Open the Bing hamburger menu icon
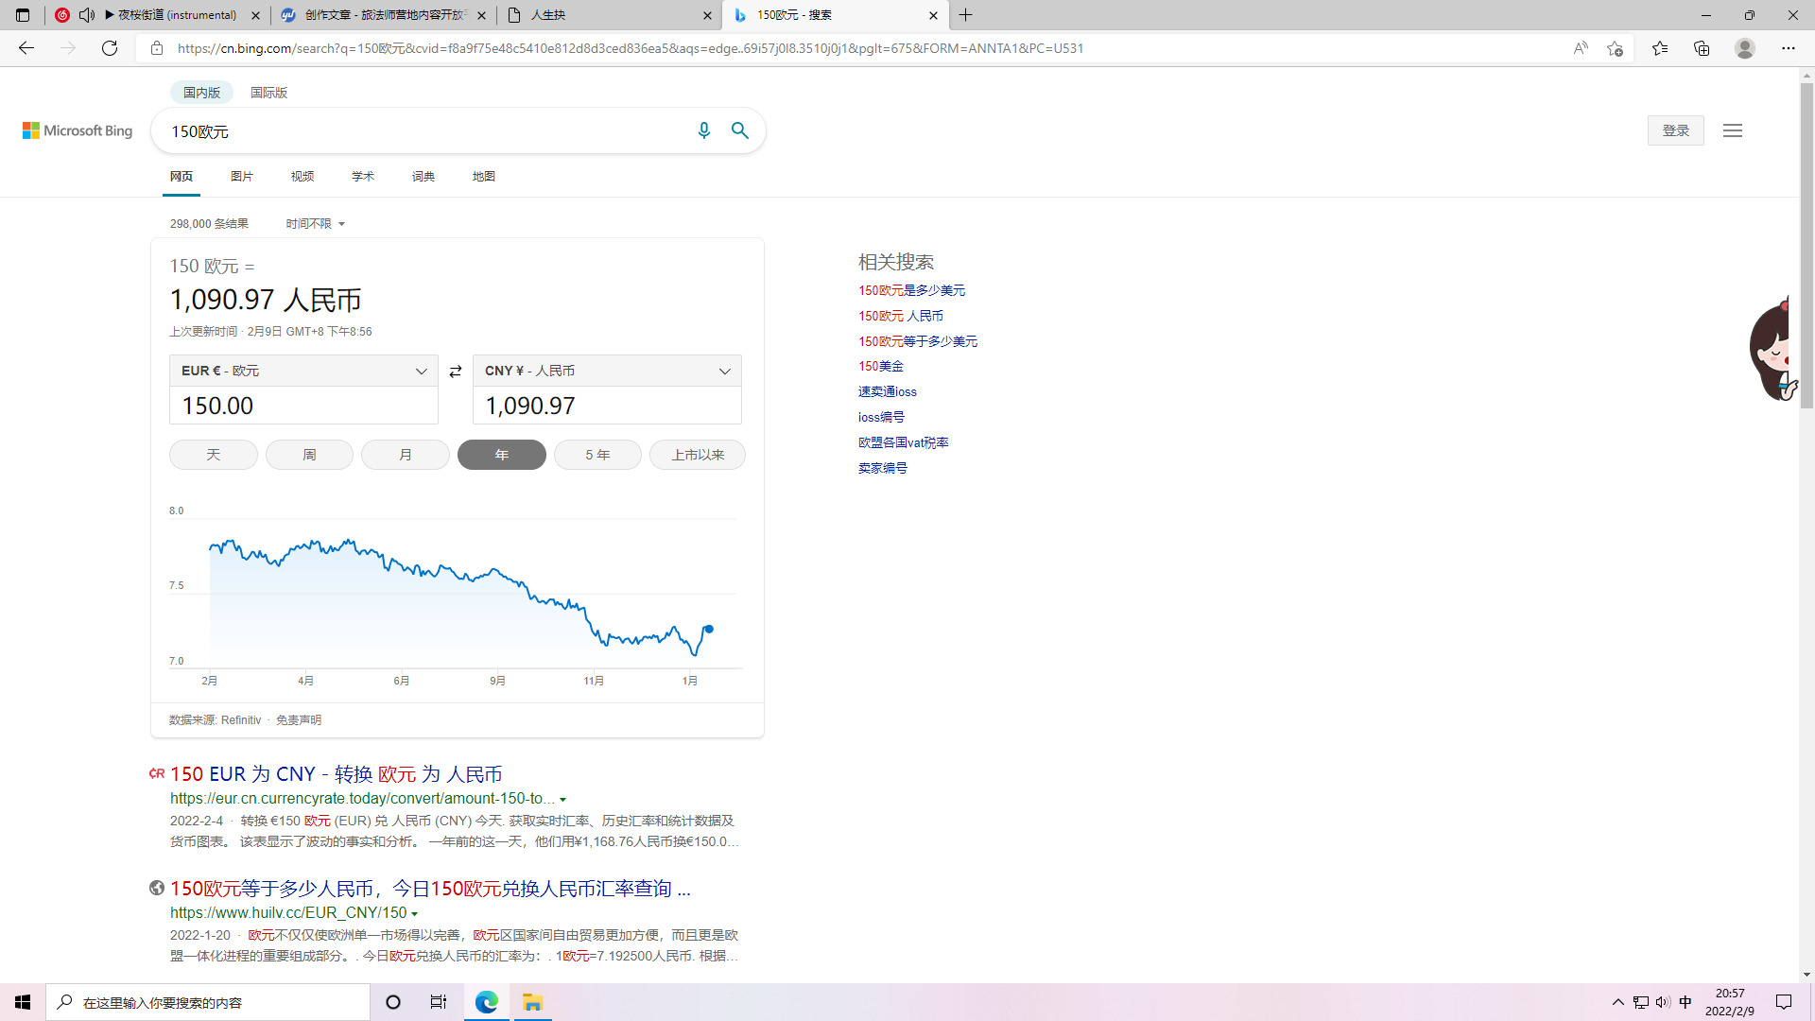This screenshot has height=1021, width=1815. [1732, 130]
